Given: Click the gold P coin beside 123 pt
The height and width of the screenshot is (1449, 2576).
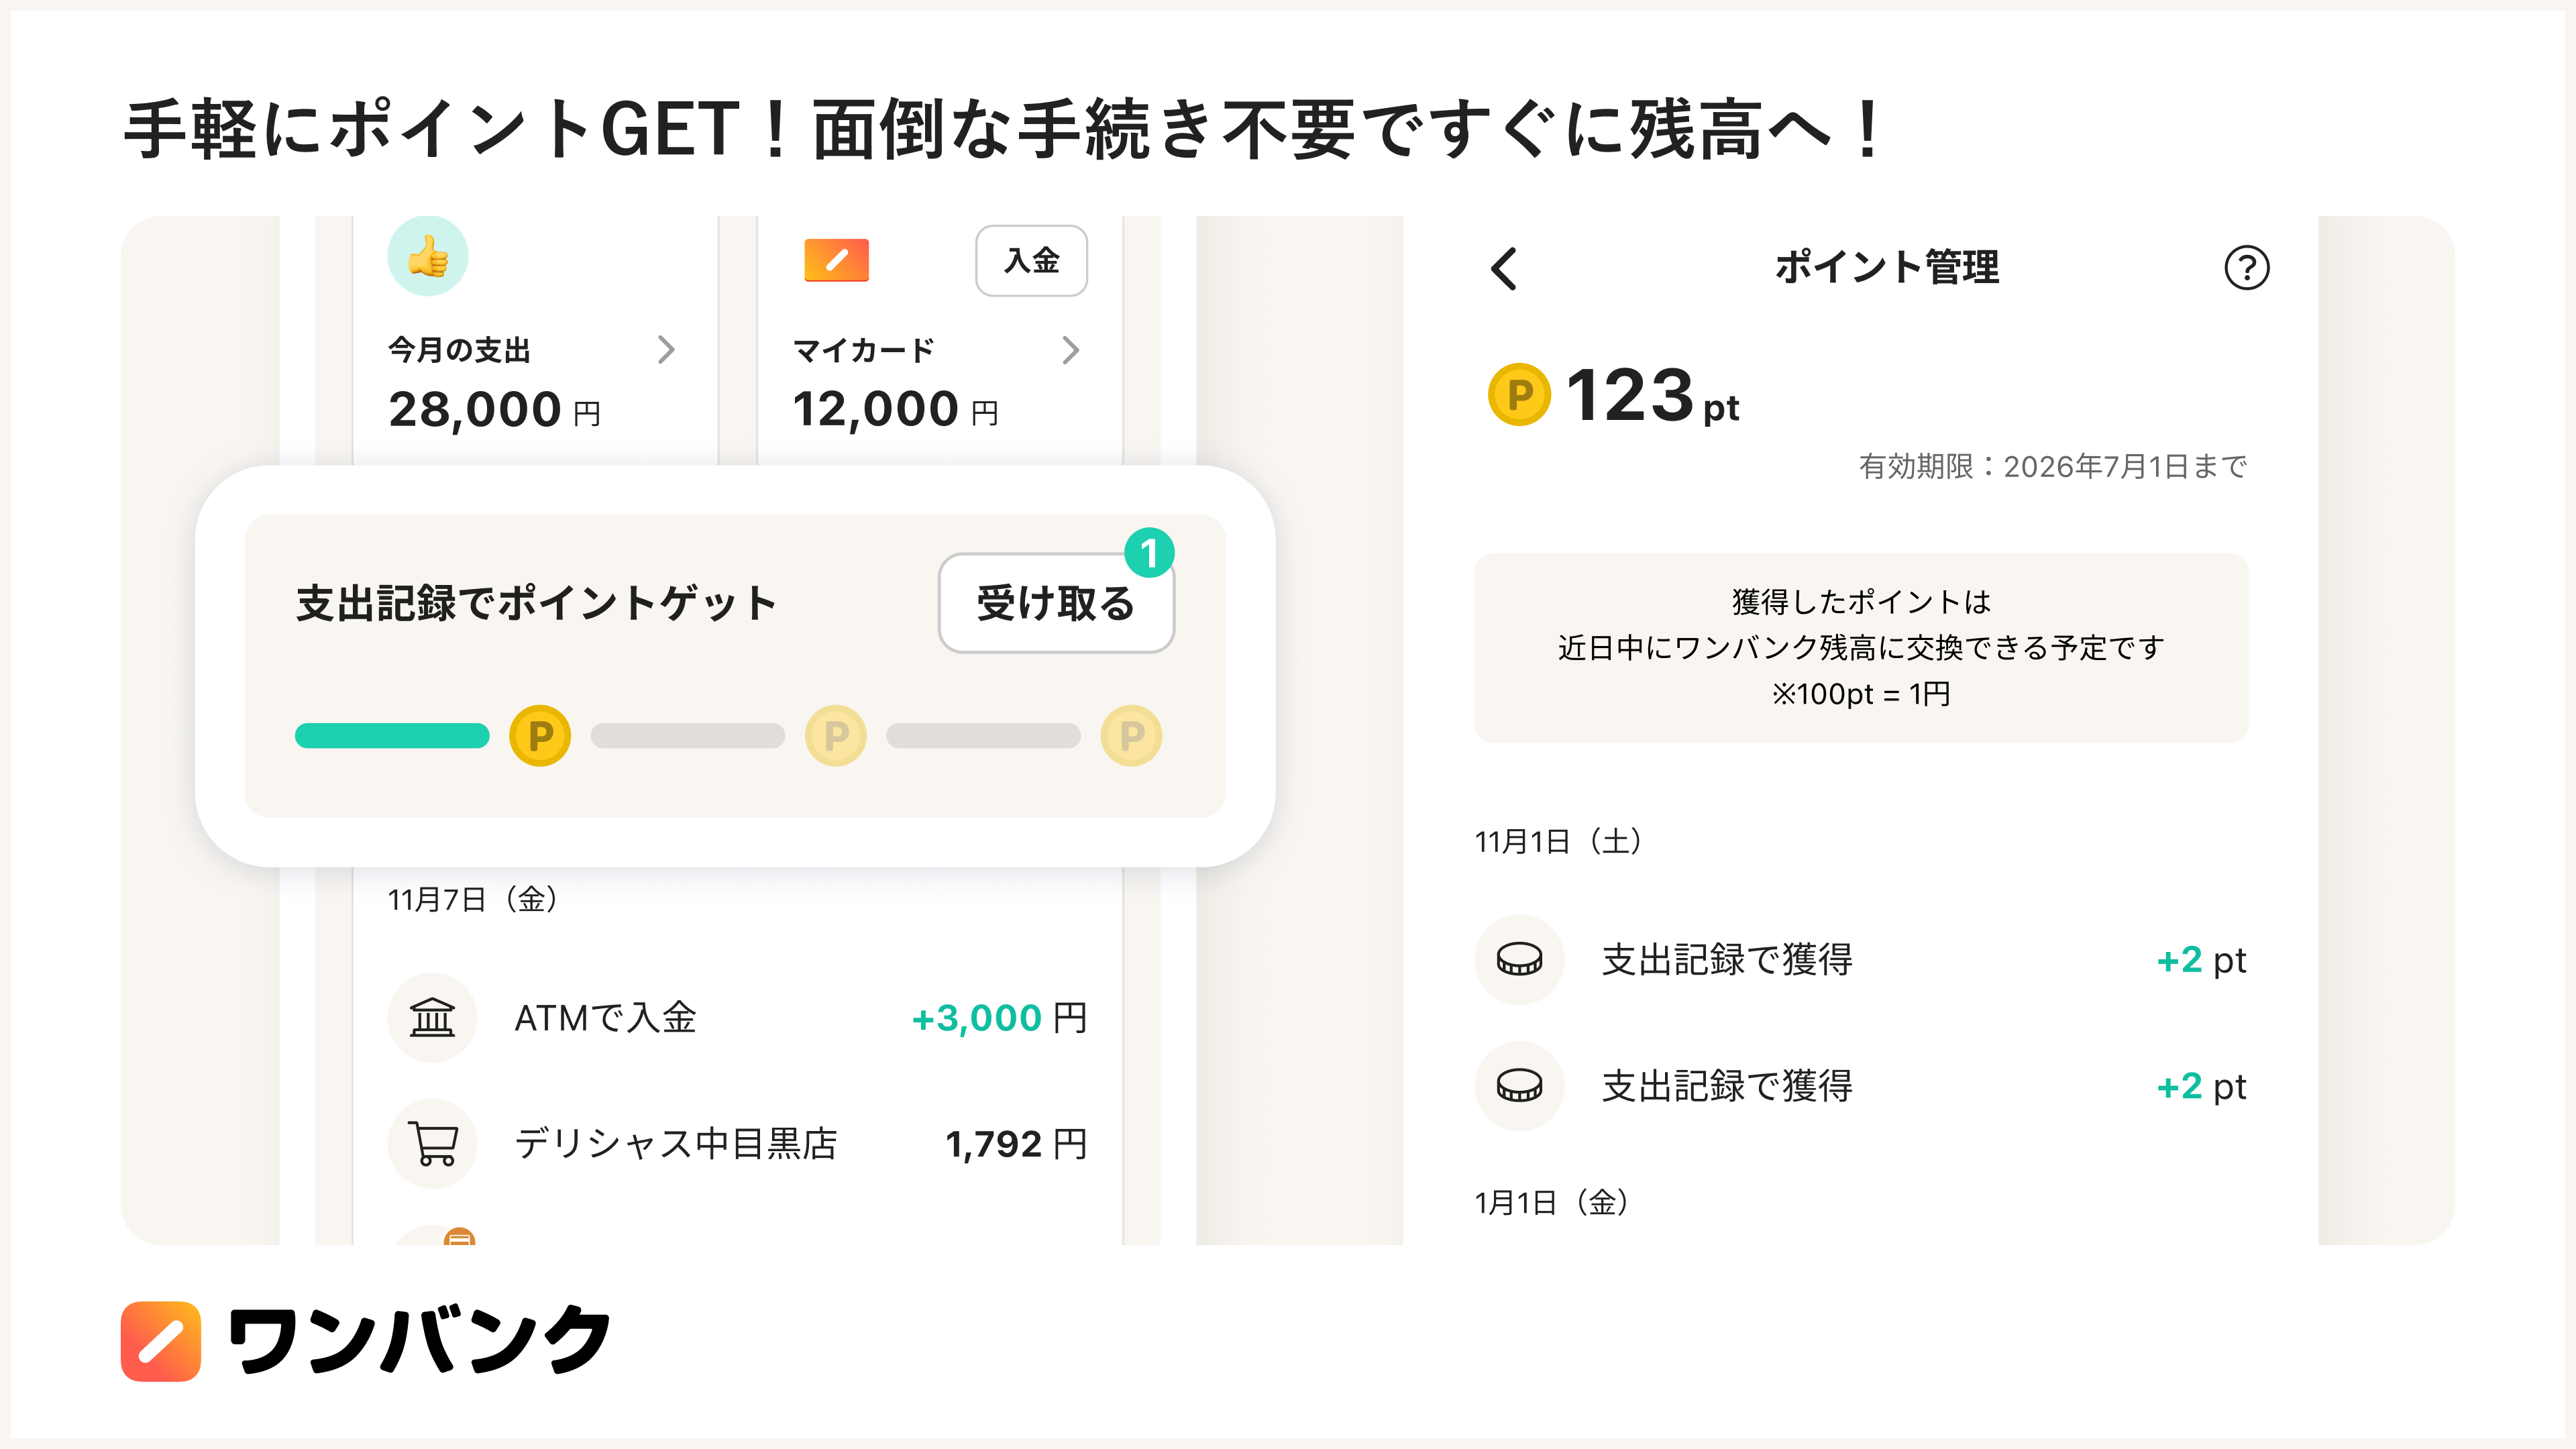Looking at the screenshot, I should click(1519, 395).
